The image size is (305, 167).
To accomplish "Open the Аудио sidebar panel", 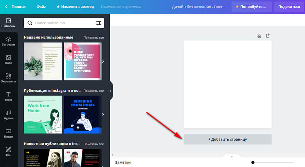I will (8, 115).
